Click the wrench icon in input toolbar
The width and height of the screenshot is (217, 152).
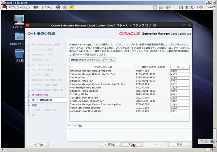(x=206, y=142)
